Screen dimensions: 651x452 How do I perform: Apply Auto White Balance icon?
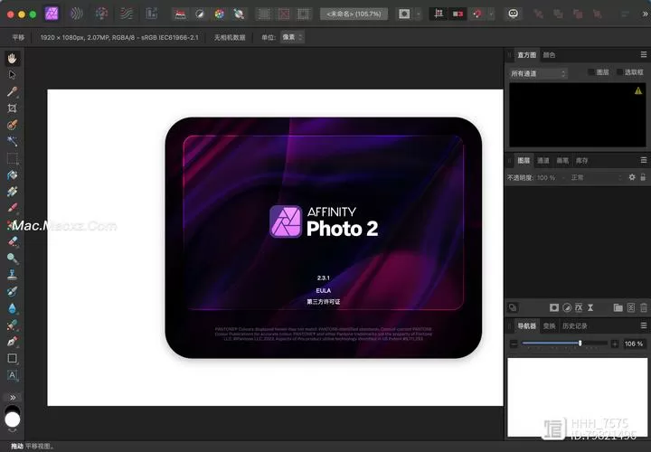coord(239,14)
